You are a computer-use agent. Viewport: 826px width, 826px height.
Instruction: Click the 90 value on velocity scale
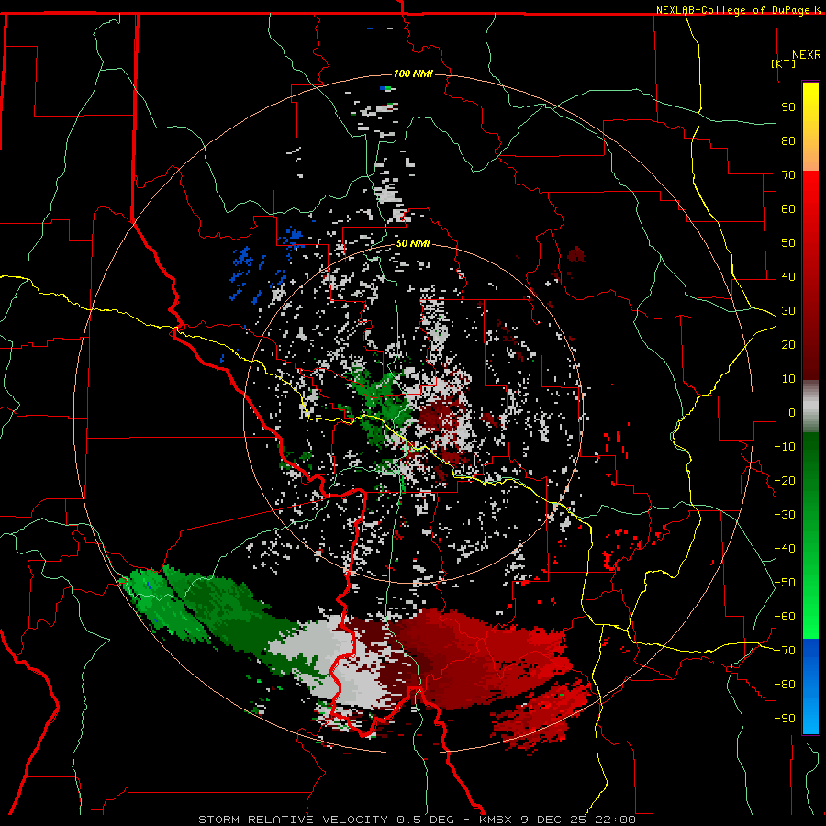788,107
